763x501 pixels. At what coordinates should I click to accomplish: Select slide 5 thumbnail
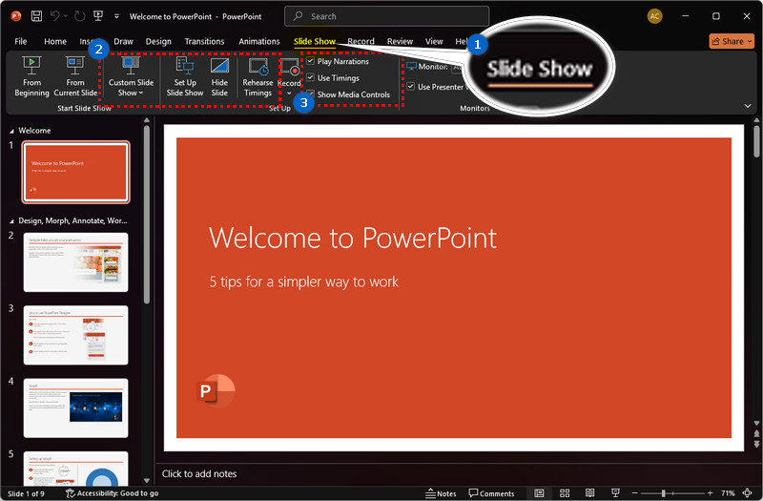tap(76, 469)
